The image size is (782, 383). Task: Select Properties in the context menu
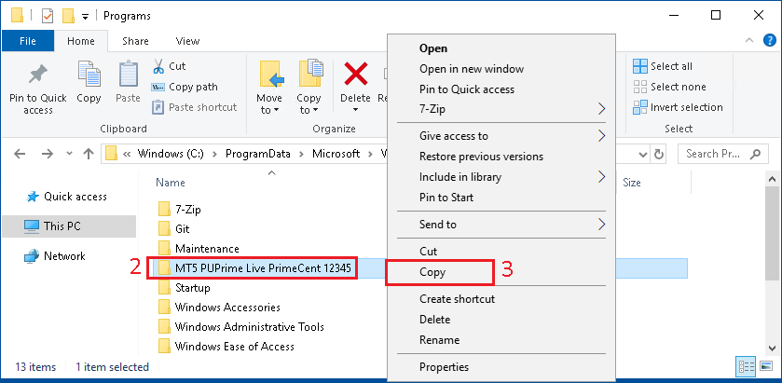point(444,367)
